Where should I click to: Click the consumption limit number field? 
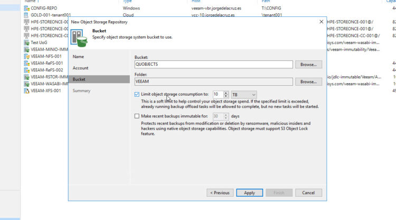coord(218,94)
